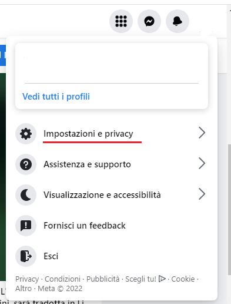Viewport: 231px width, 304px height.
Task: Open the Cookie footer link
Action: point(183,279)
